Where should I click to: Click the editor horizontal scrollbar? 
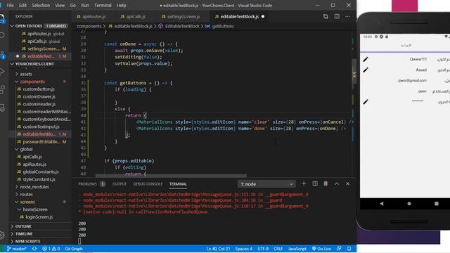coord(171,176)
